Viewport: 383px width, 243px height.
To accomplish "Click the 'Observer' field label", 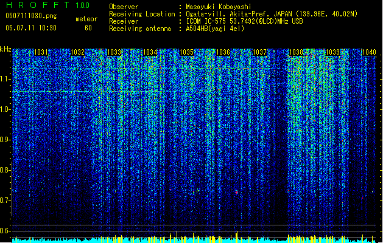I will point(124,7).
